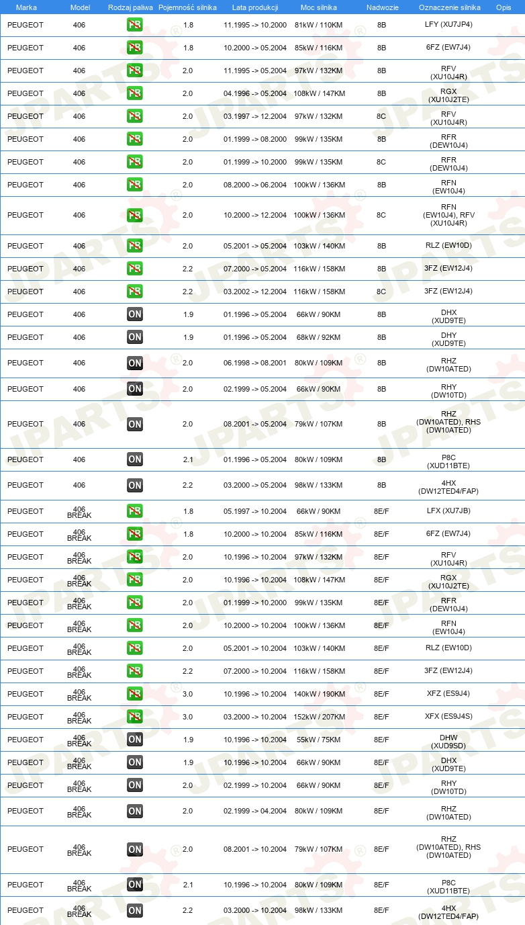Viewport: 525px width, 925px height.
Task: Click the diesel ON icon in the 08.2001 -> 05.2004 row
Action: (x=134, y=424)
